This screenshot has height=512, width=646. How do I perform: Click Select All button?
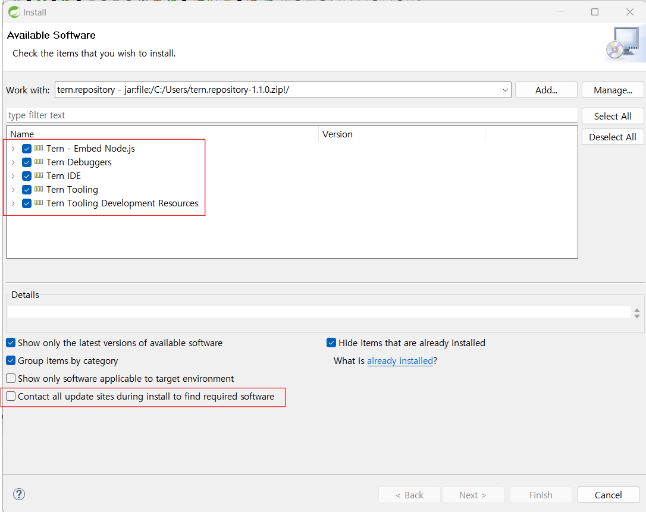pos(613,116)
